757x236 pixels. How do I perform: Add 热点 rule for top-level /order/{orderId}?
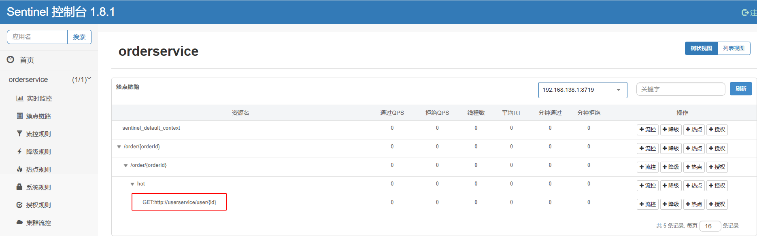point(694,148)
